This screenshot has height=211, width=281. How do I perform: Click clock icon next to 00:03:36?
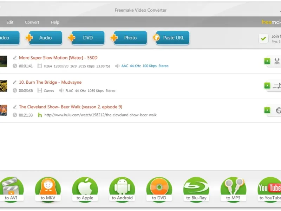(x=15, y=90)
